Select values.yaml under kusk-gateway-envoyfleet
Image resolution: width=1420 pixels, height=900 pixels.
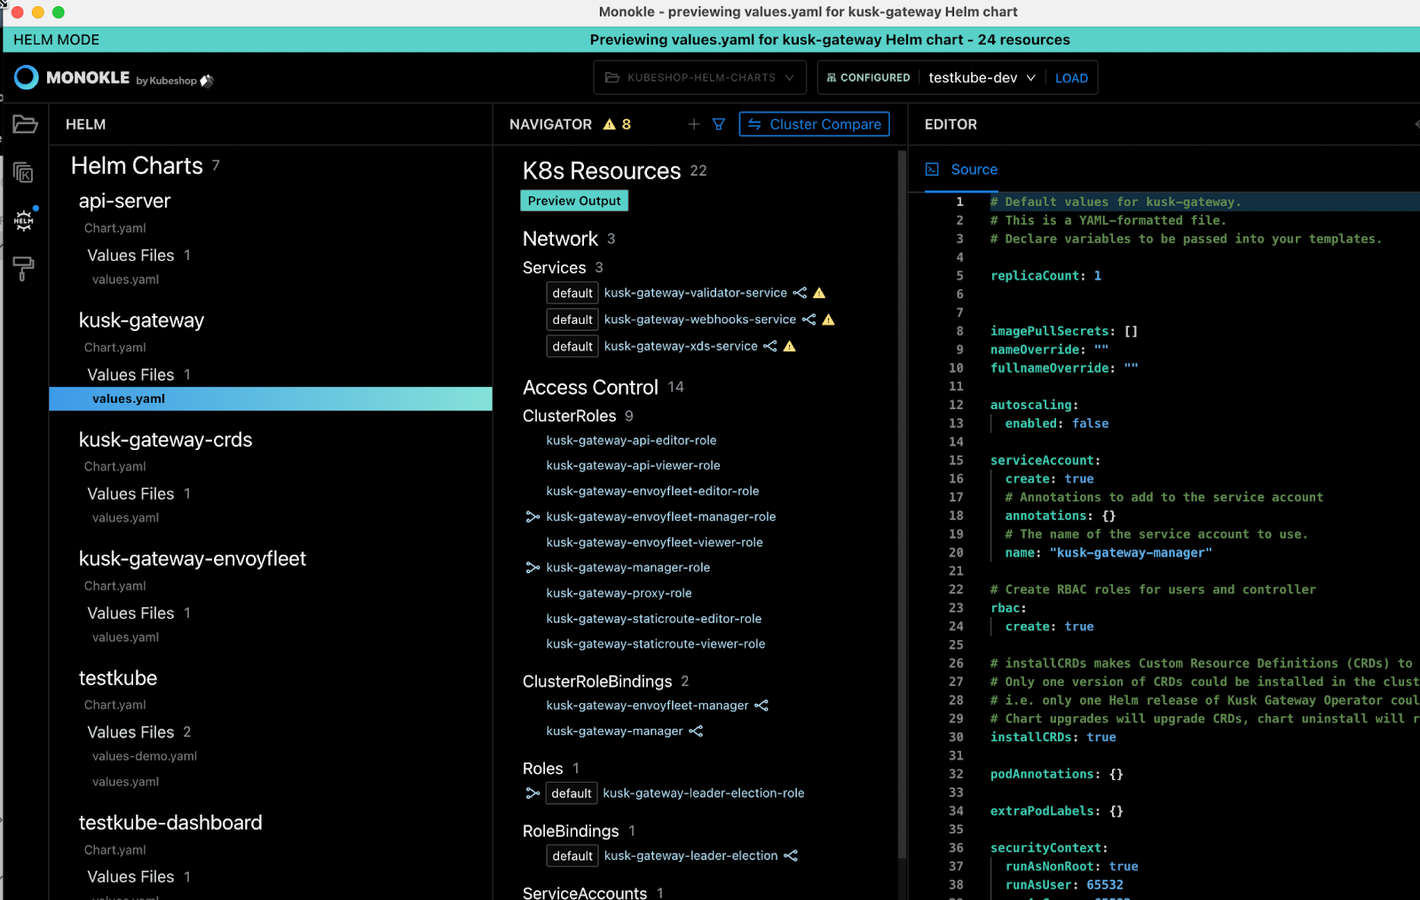pyautogui.click(x=125, y=637)
